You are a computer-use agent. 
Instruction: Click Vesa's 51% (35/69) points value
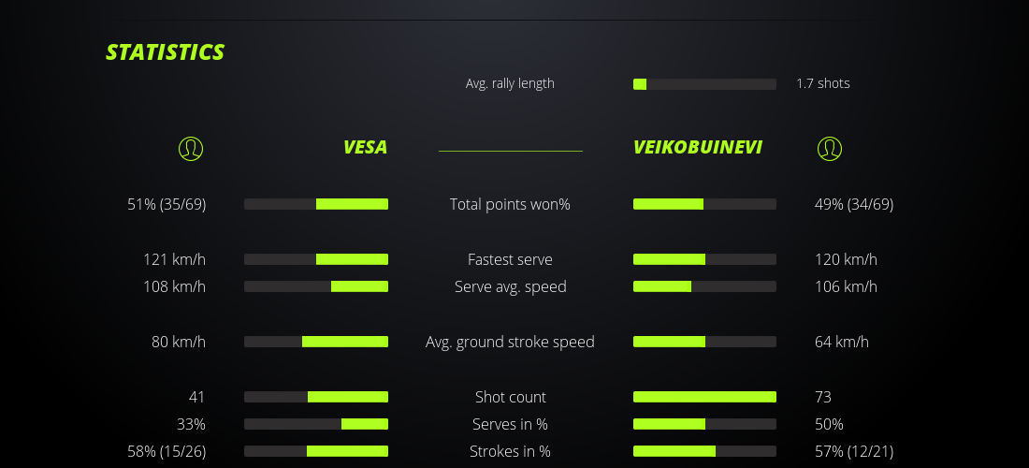click(167, 204)
